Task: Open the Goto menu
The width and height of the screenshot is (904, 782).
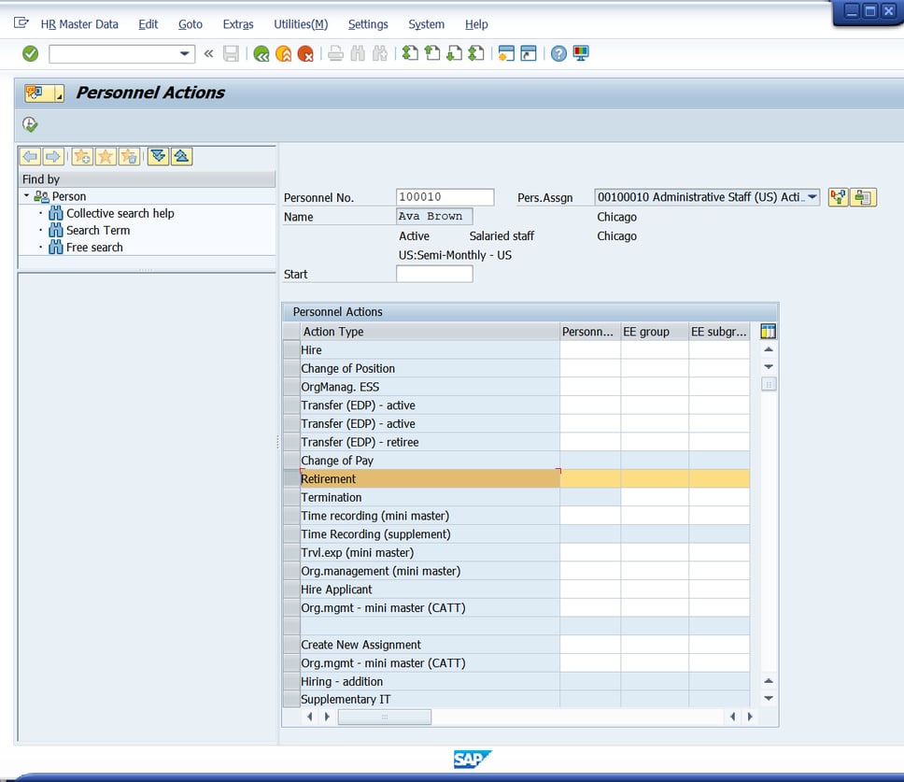Action: [x=190, y=24]
